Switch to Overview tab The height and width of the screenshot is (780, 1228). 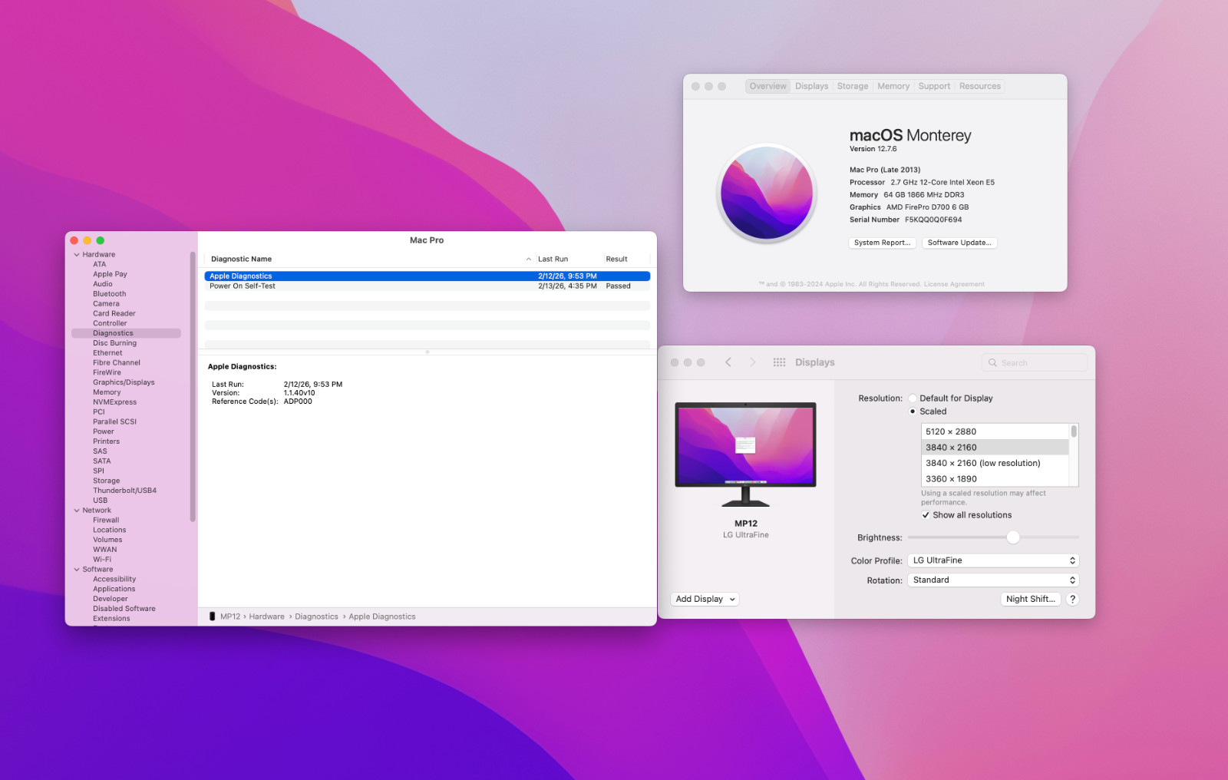point(767,86)
